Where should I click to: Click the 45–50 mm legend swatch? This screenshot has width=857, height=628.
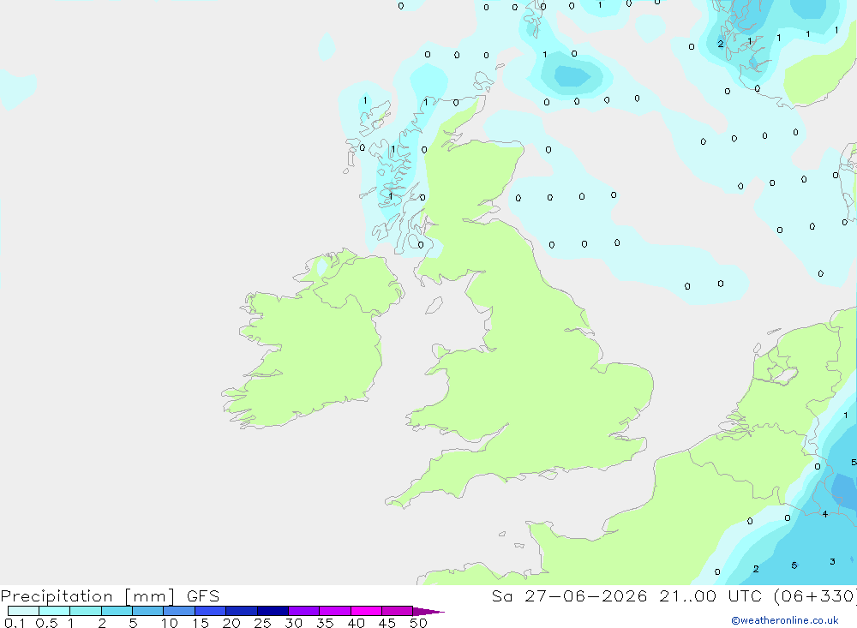click(x=398, y=611)
